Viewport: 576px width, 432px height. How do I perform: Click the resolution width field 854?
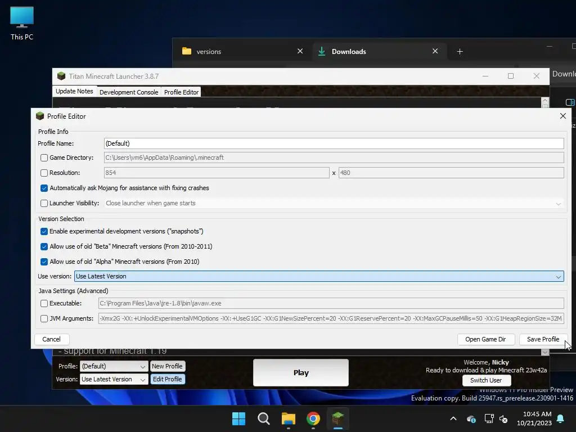click(217, 173)
